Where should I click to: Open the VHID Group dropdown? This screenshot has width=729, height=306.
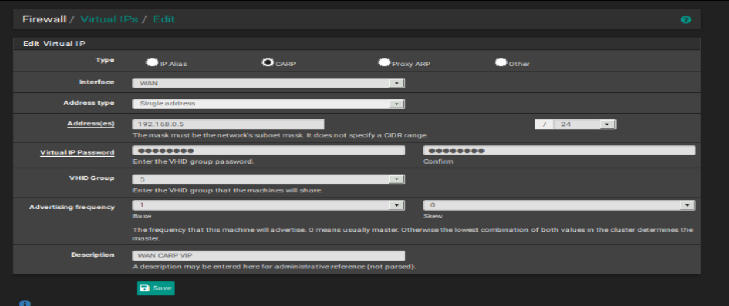tap(269, 179)
